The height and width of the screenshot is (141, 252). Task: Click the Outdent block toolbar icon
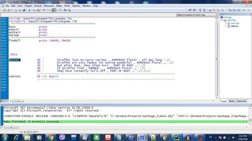pos(194,10)
